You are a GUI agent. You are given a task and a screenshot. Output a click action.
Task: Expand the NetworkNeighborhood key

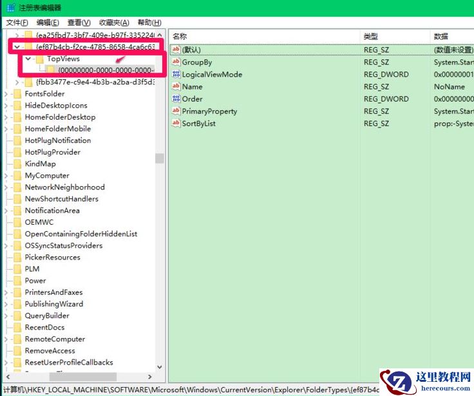coord(6,187)
